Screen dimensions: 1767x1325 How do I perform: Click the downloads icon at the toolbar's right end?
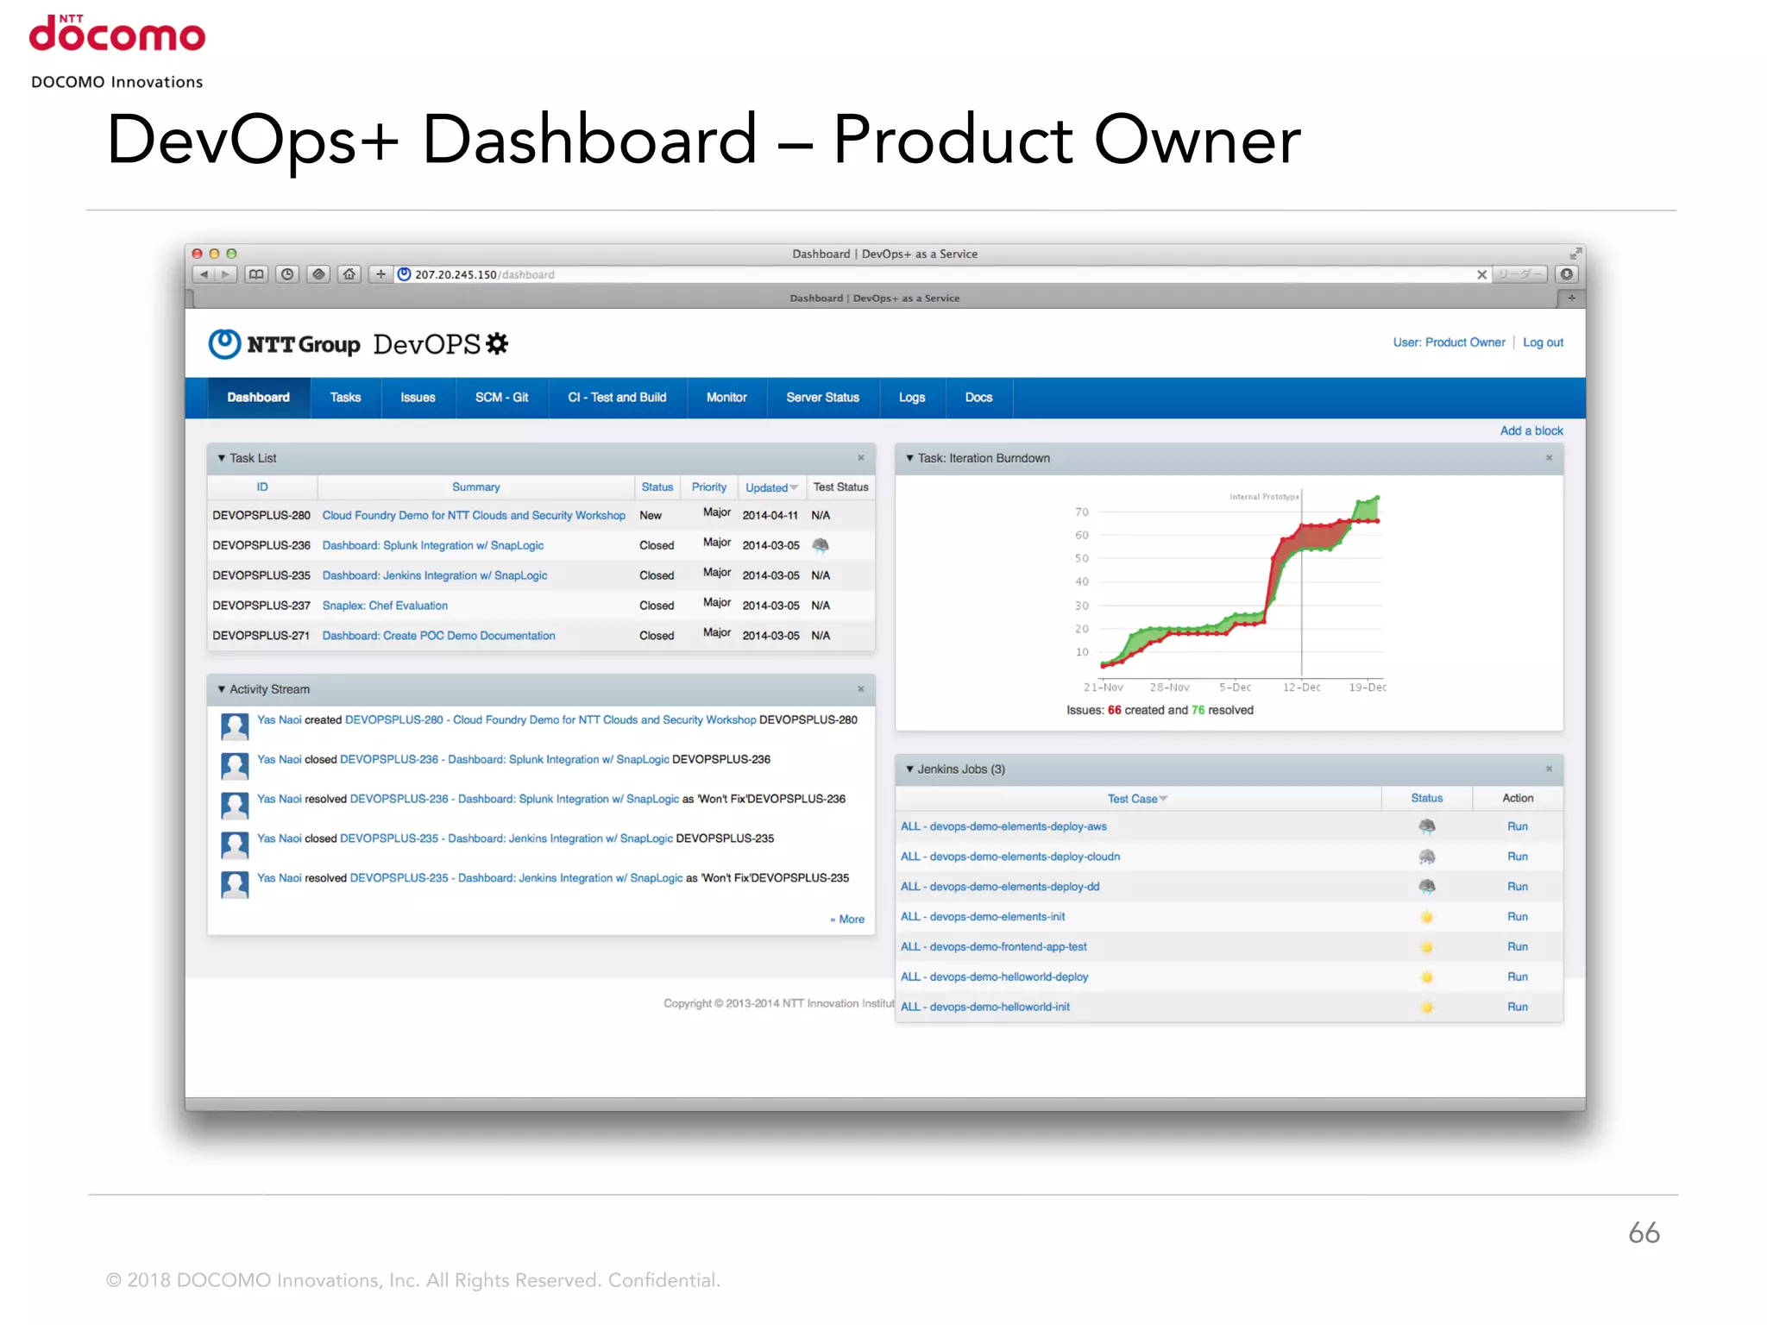click(1567, 274)
